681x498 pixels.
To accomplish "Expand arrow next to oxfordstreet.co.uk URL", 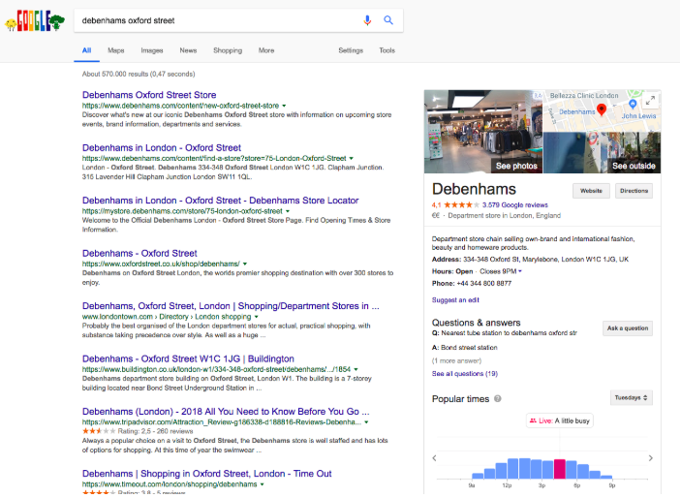I will pyautogui.click(x=245, y=264).
